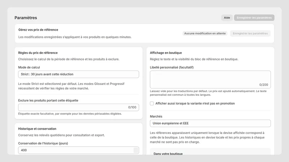Screen dimensions: 289x162
Task: Click the Conservation de l'historique (jours) label
Action: (x=43, y=143)
